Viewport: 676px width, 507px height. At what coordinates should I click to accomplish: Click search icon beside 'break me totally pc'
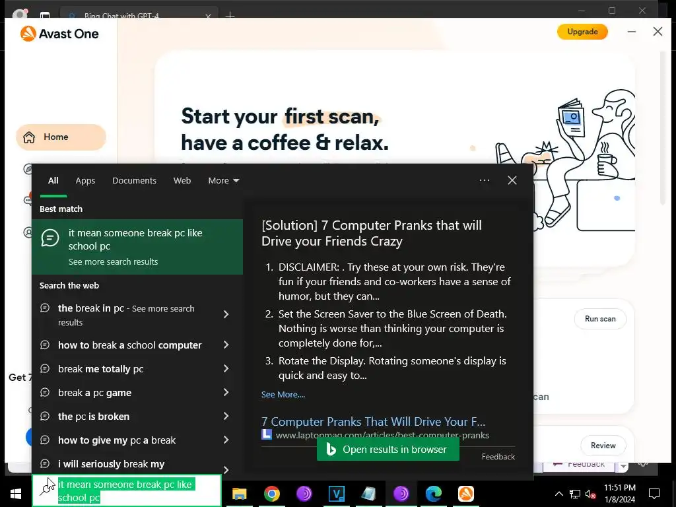click(45, 368)
